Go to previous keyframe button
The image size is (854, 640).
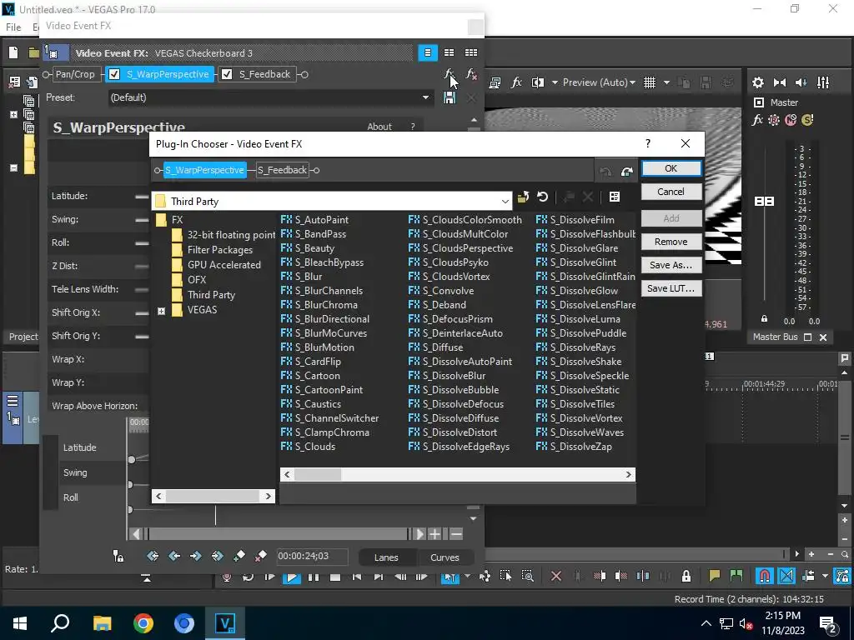click(x=174, y=556)
